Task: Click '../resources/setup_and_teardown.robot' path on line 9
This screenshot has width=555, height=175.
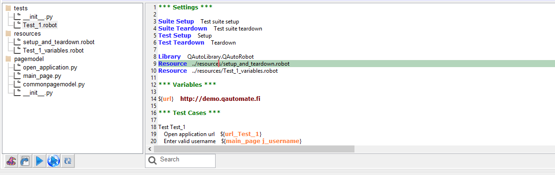Action: pyautogui.click(x=241, y=63)
